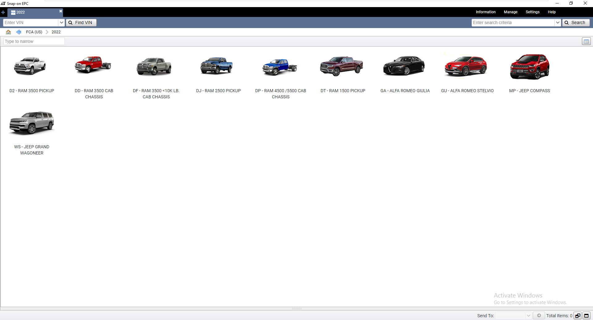Click the Snap-on EPC title bar logo
Viewport: 593px width, 320px height.
3,3
